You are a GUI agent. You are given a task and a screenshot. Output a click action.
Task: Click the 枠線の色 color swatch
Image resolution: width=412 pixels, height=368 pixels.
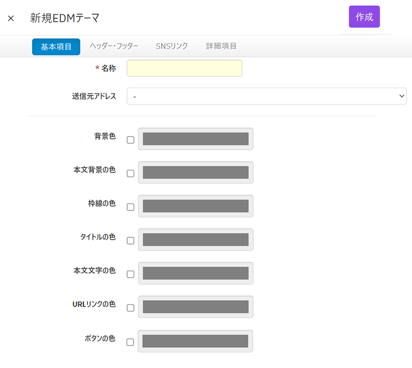196,206
